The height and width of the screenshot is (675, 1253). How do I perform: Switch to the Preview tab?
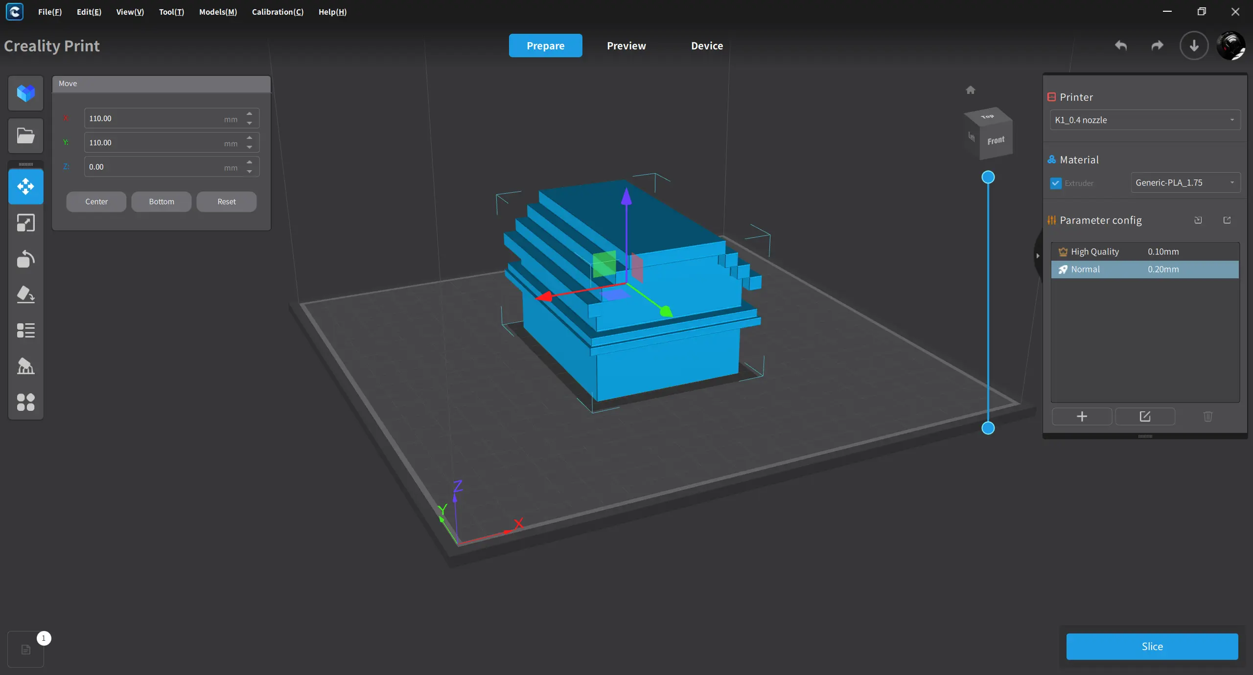tap(626, 45)
